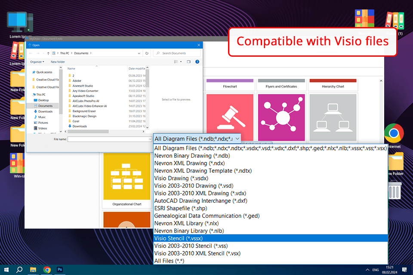This screenshot has height=275, width=413.
Task: Choose Visio 2003-2010 Stencil (*.vss)
Action: click(x=271, y=246)
